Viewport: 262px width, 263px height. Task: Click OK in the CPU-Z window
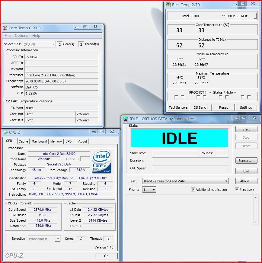[x=106, y=256]
